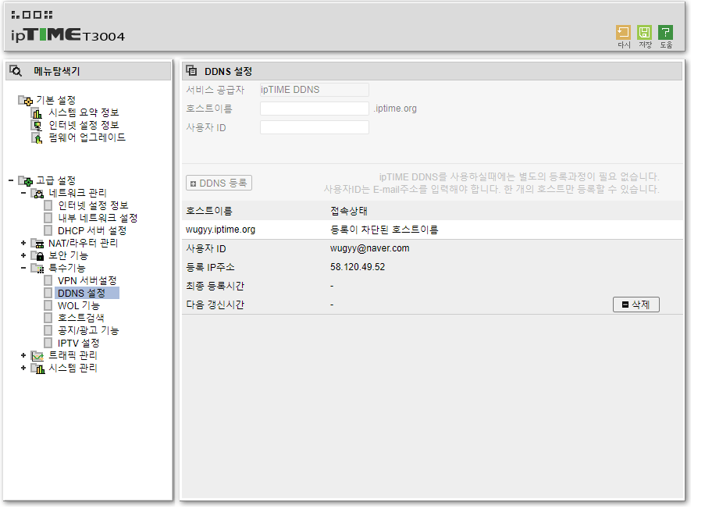Click the 호스트이름 input field

[x=315, y=109]
